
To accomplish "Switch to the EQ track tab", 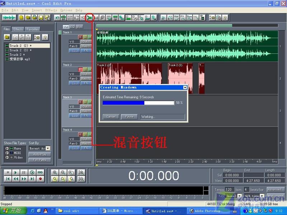I will coord(72,27).
